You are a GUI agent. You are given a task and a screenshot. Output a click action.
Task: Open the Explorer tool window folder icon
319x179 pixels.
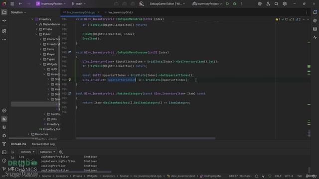[4, 12]
